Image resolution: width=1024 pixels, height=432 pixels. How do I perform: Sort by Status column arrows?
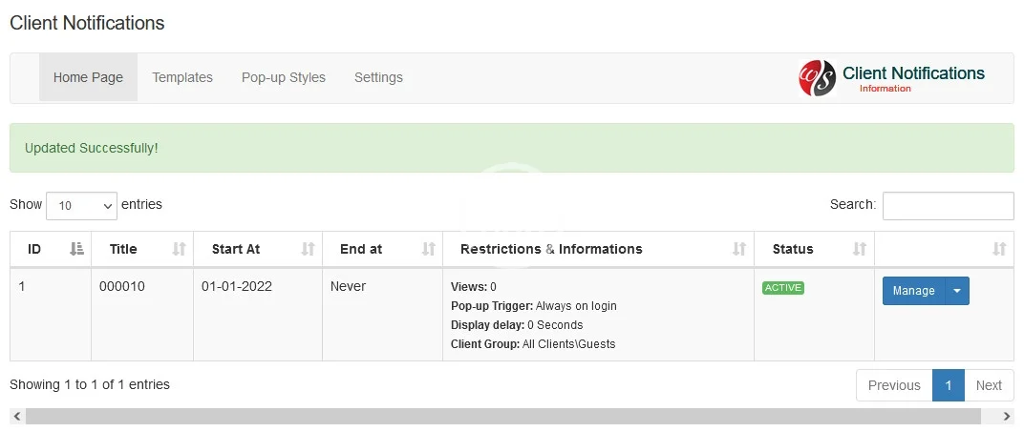[860, 249]
